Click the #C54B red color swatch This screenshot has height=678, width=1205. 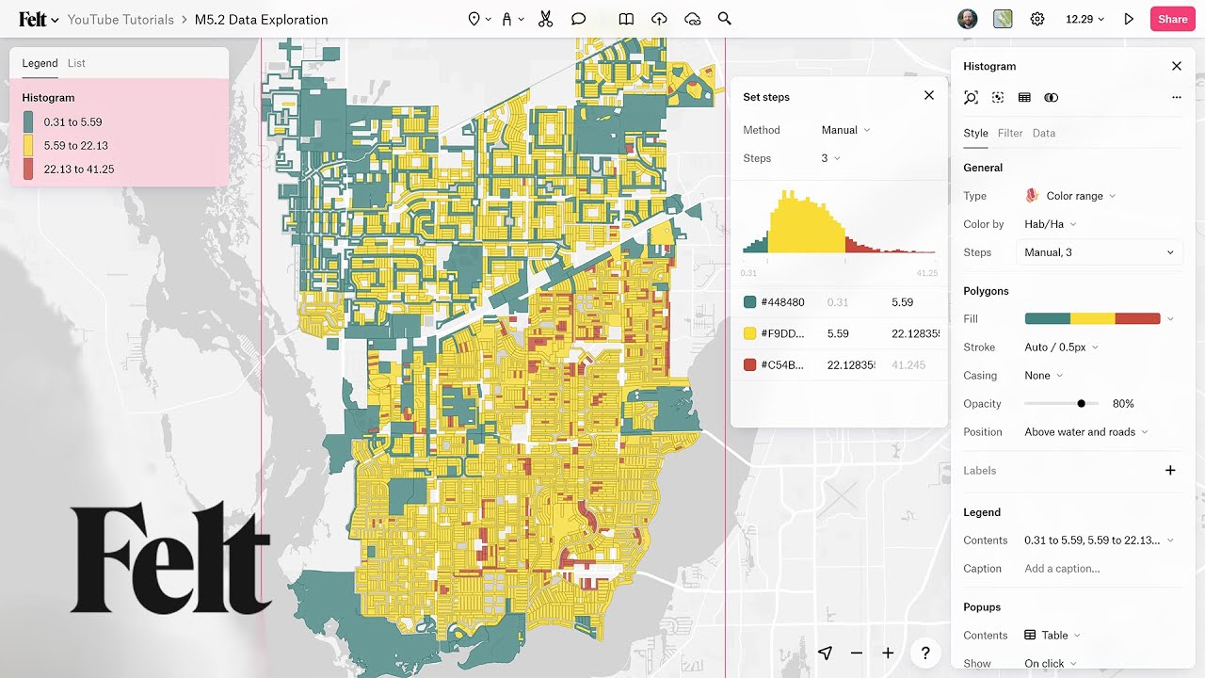coord(749,364)
